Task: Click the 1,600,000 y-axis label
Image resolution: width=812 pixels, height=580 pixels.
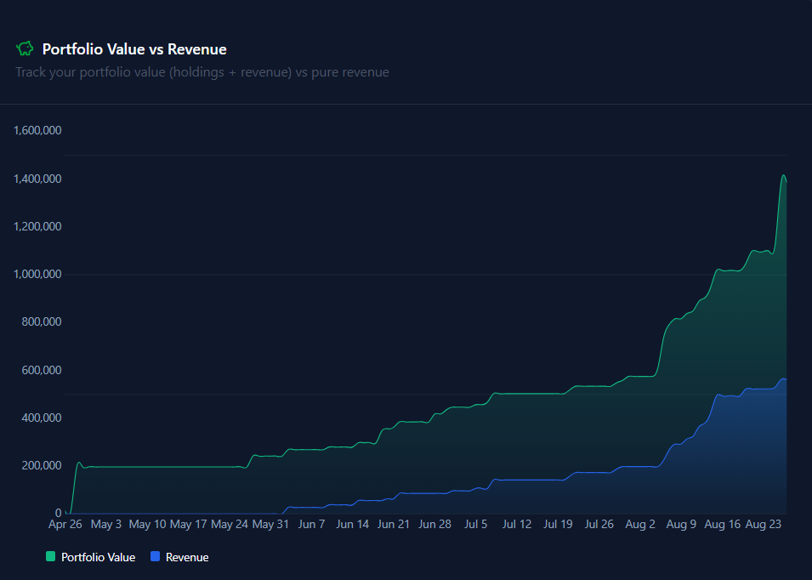Action: 39,131
